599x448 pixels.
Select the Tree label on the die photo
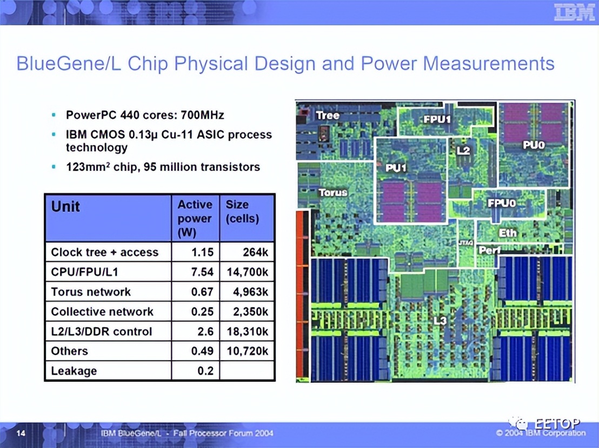pos(329,116)
